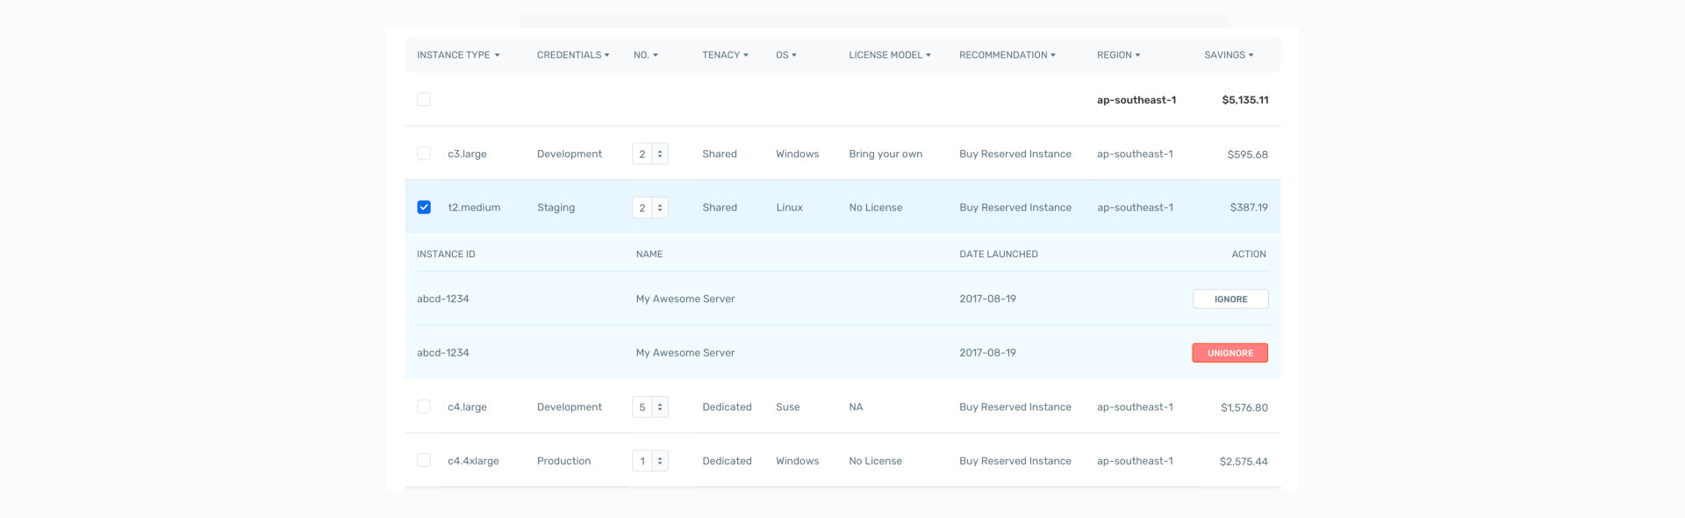Click the c4.large quantity field
The height and width of the screenshot is (518, 1685).
[x=642, y=407]
